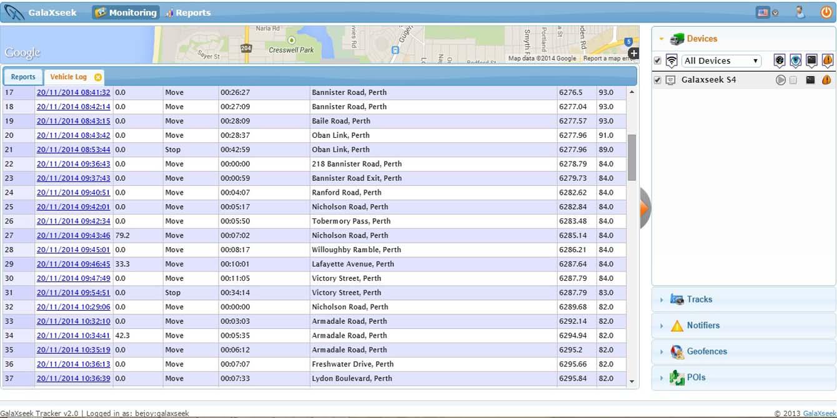Click the Wi-Fi signal icon beside All Devices

coord(671,61)
